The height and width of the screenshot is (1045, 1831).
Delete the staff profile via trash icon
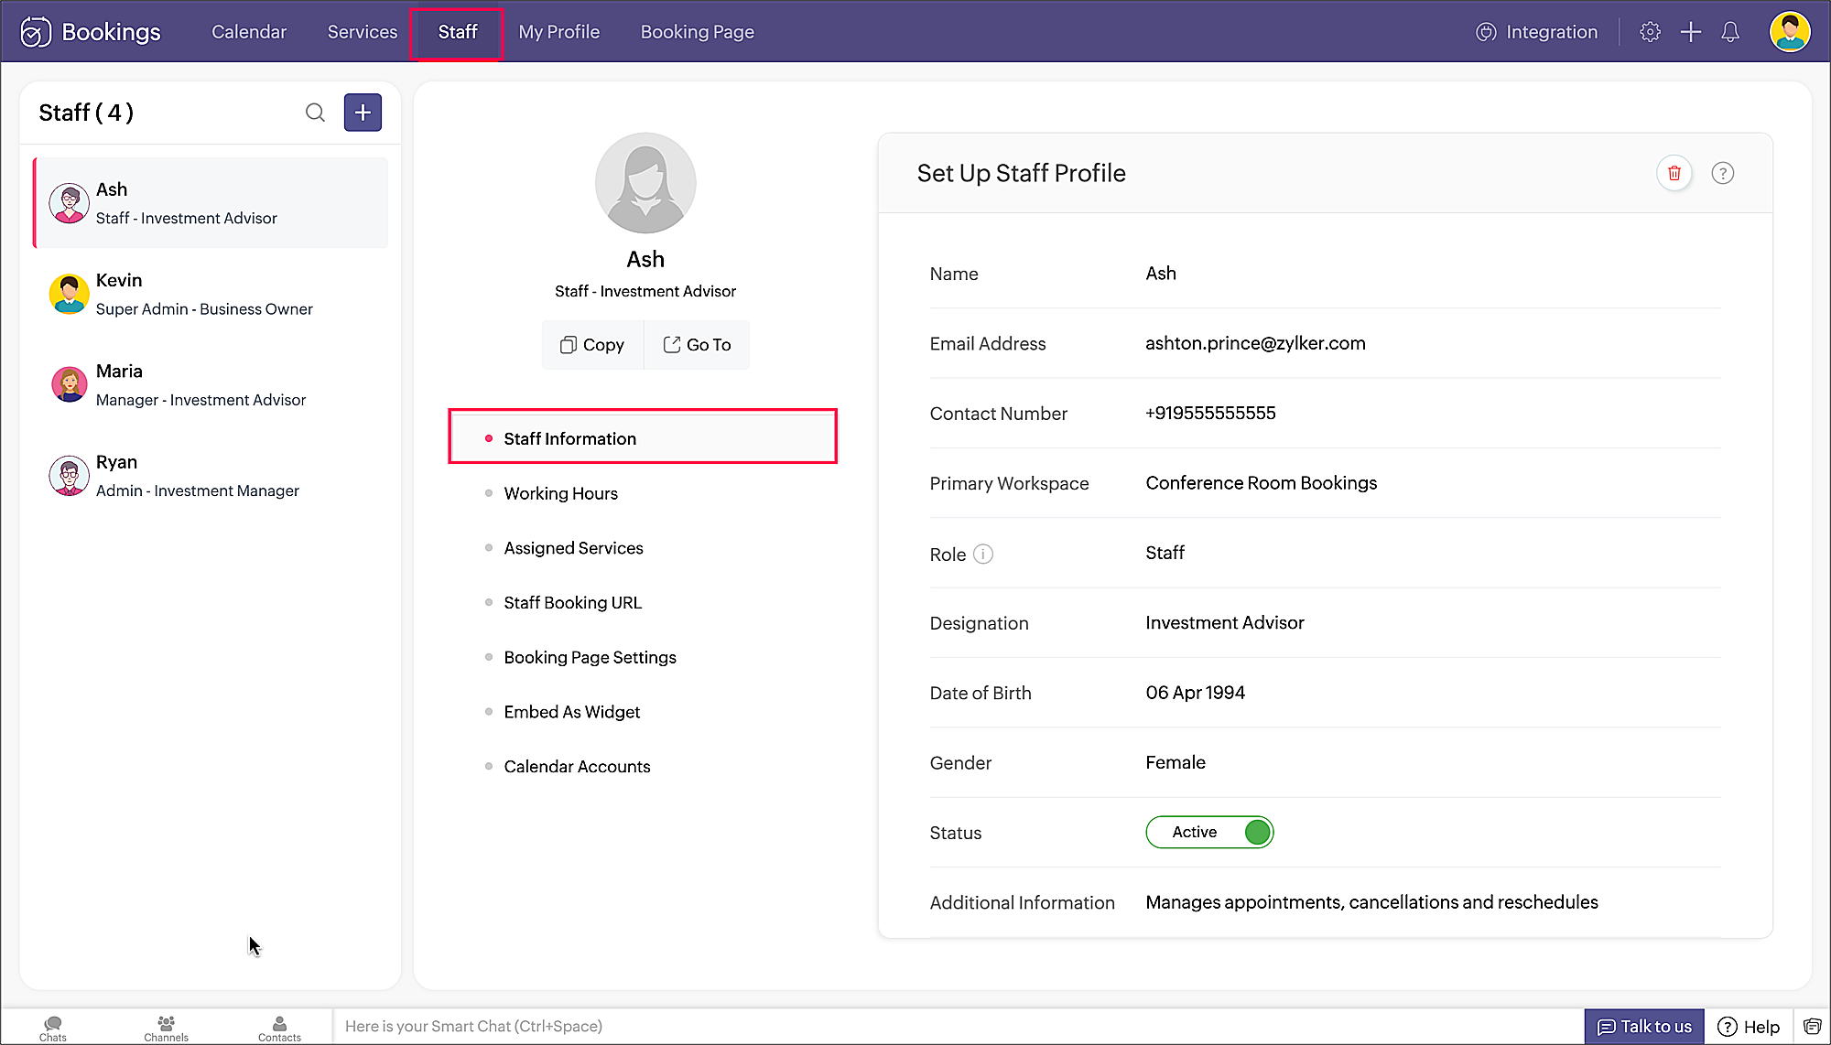[1674, 173]
